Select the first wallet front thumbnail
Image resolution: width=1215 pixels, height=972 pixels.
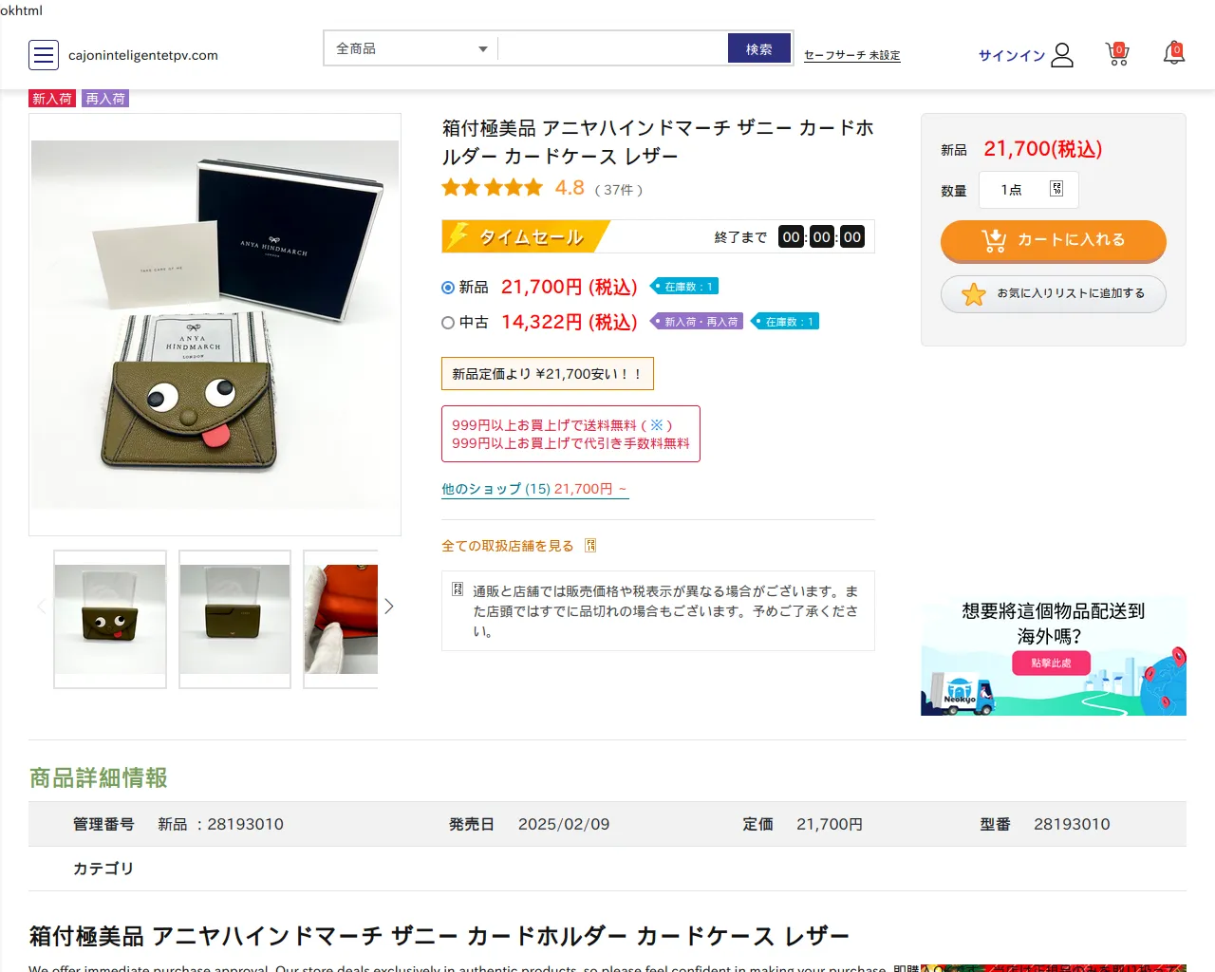pyautogui.click(x=110, y=619)
